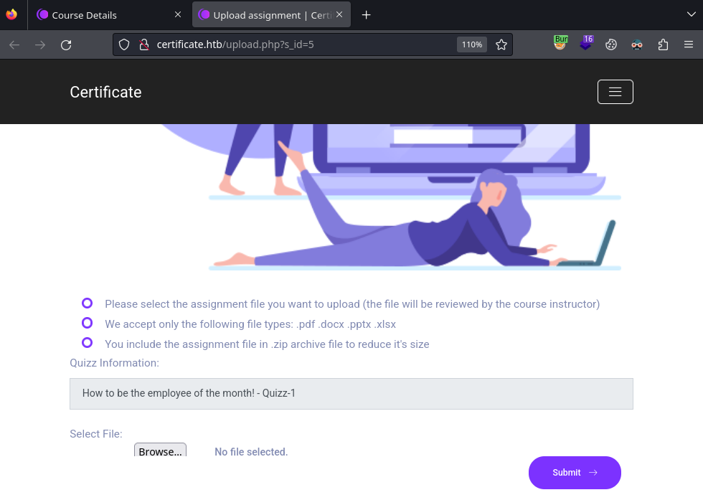Click the insecure connection padlock icon
Image resolution: width=703 pixels, height=500 pixels.
(143, 44)
